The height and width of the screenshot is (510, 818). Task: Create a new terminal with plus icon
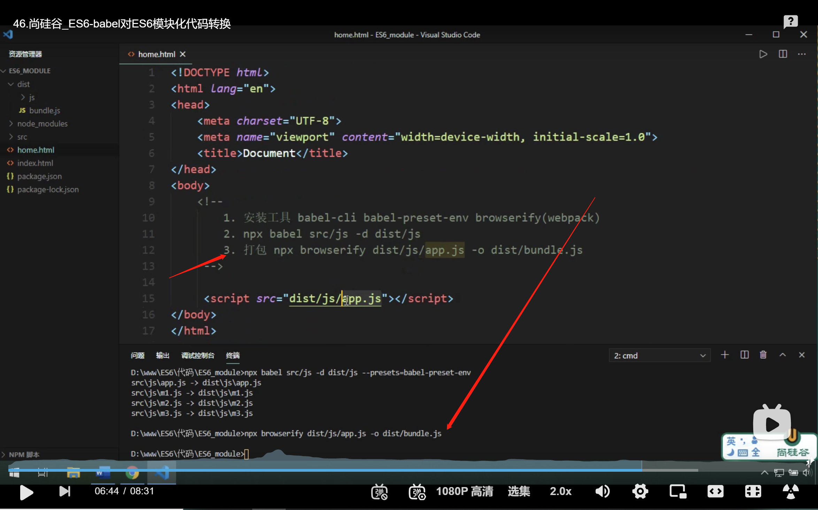point(725,354)
